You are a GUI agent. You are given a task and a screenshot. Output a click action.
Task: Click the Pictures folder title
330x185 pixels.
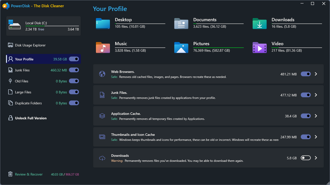tap(201, 44)
